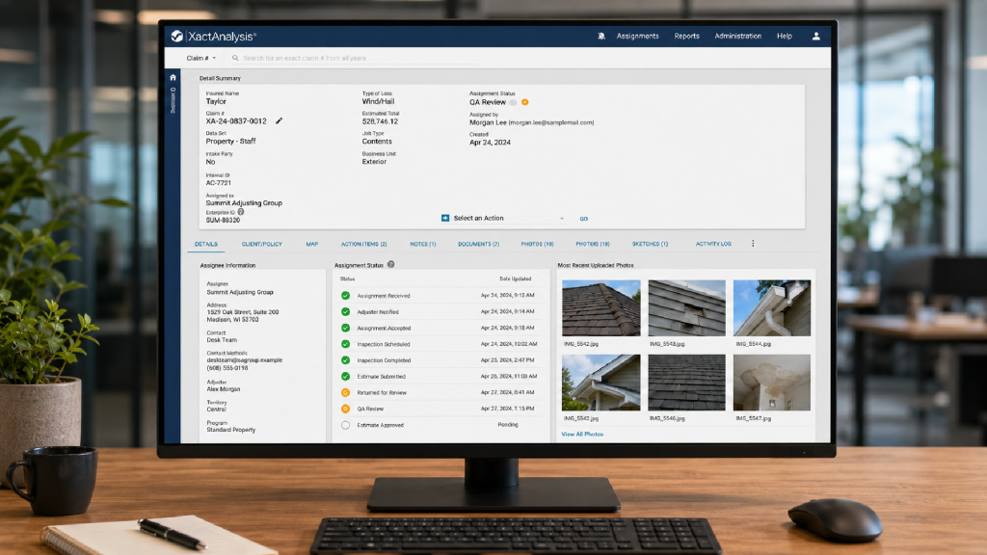This screenshot has width=987, height=555.
Task: Open the IMG_5544.jpg gutter photo thumbnail
Action: pos(772,307)
